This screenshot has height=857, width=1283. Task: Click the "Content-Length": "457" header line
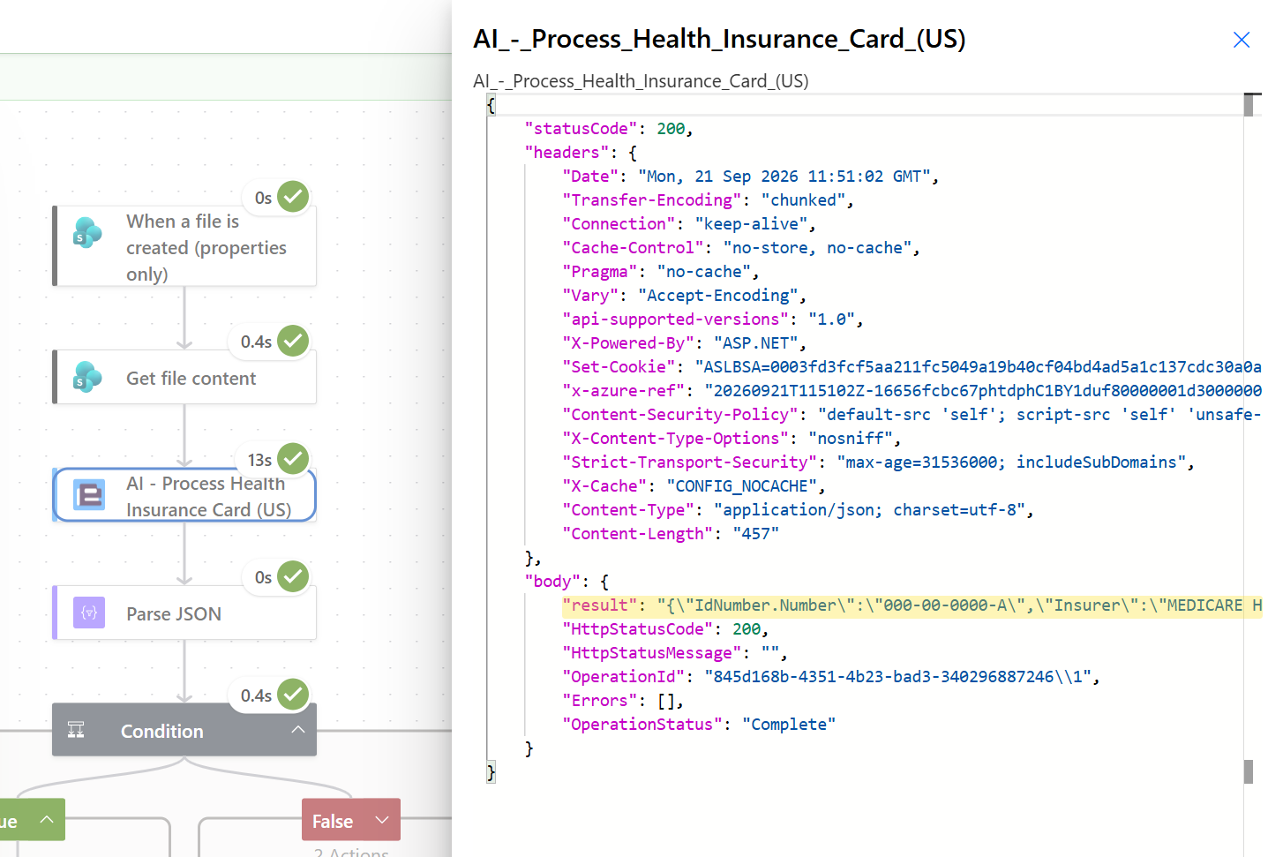[671, 534]
